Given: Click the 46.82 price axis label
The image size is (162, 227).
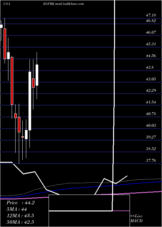Looking at the screenshot, I should [151, 21].
